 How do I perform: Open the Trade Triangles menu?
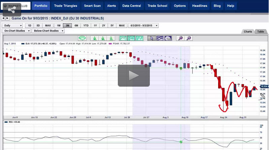click(65, 6)
